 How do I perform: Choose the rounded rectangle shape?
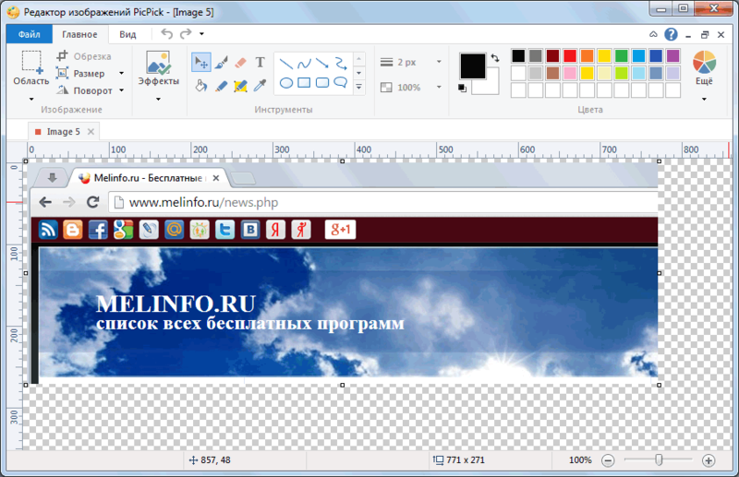(321, 83)
